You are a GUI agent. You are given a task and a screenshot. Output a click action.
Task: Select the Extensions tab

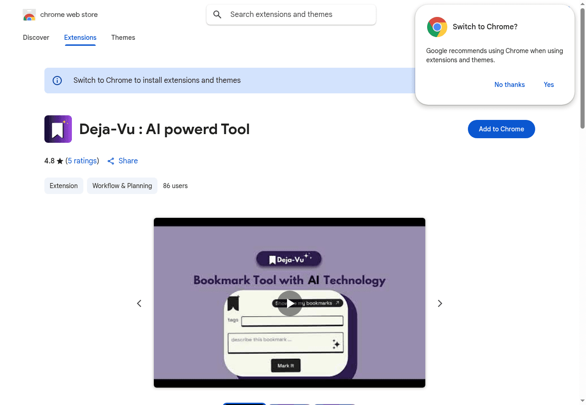pyautogui.click(x=80, y=38)
